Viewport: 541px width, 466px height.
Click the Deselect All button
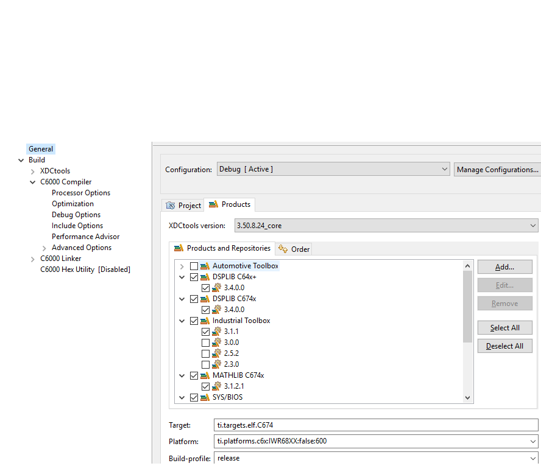[505, 346]
